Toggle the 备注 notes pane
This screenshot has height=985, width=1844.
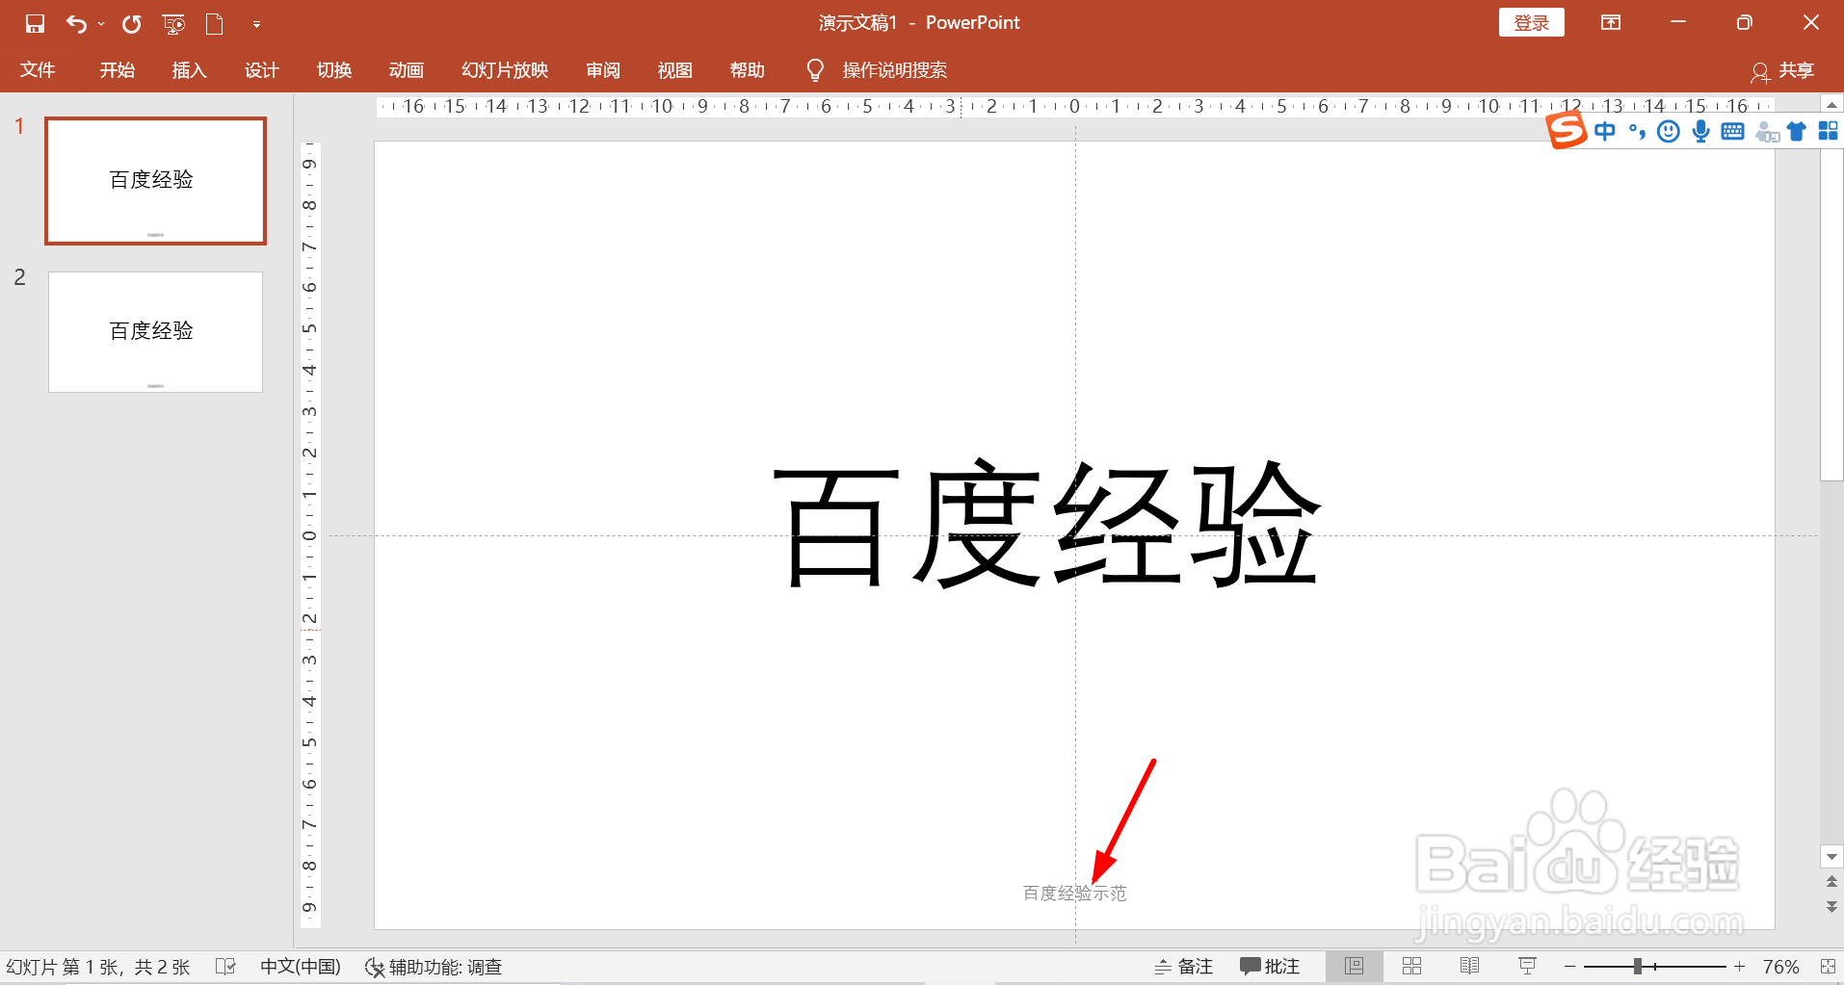1184,967
